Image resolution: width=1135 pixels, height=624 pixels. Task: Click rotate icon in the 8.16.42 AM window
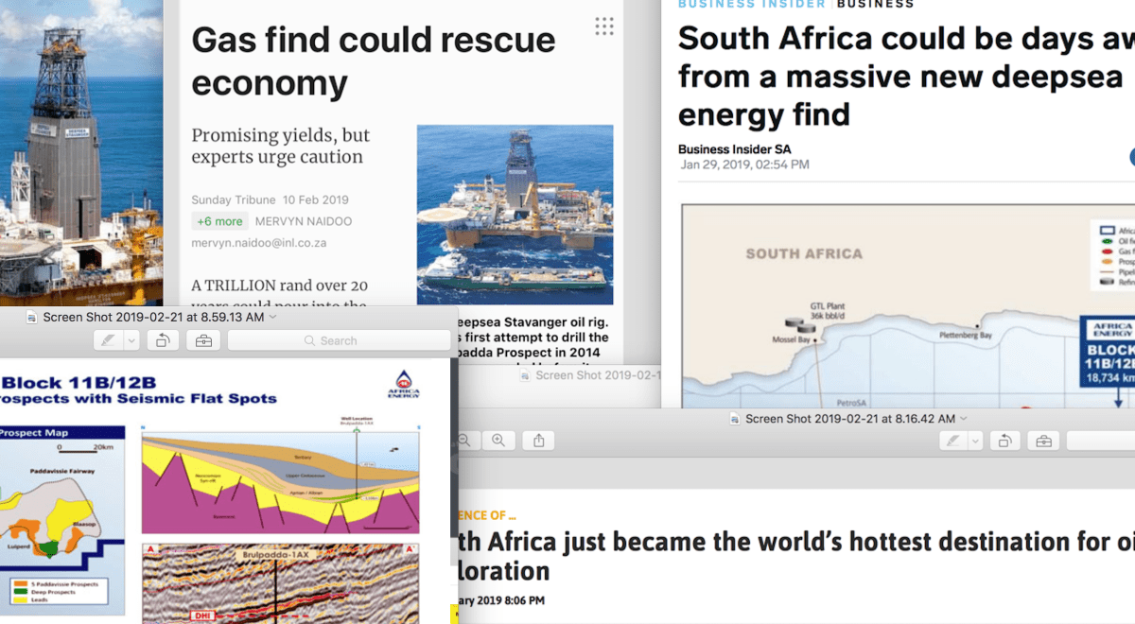1004,441
